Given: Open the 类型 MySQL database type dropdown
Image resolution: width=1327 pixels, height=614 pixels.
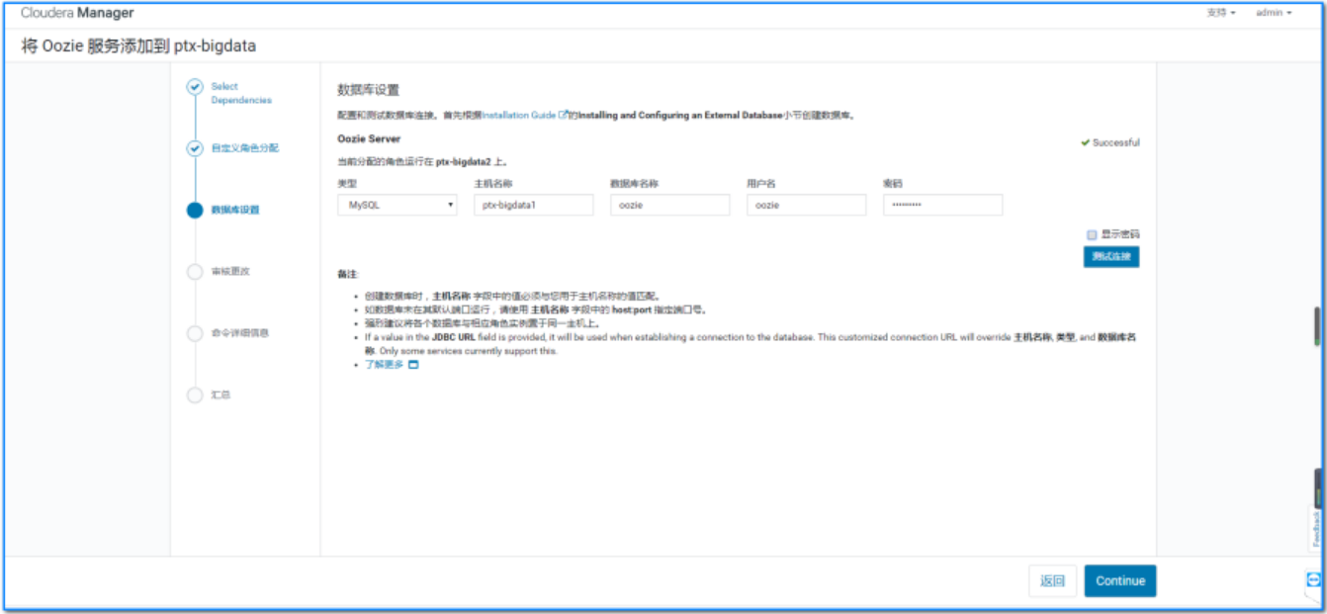Looking at the screenshot, I should pyautogui.click(x=397, y=205).
